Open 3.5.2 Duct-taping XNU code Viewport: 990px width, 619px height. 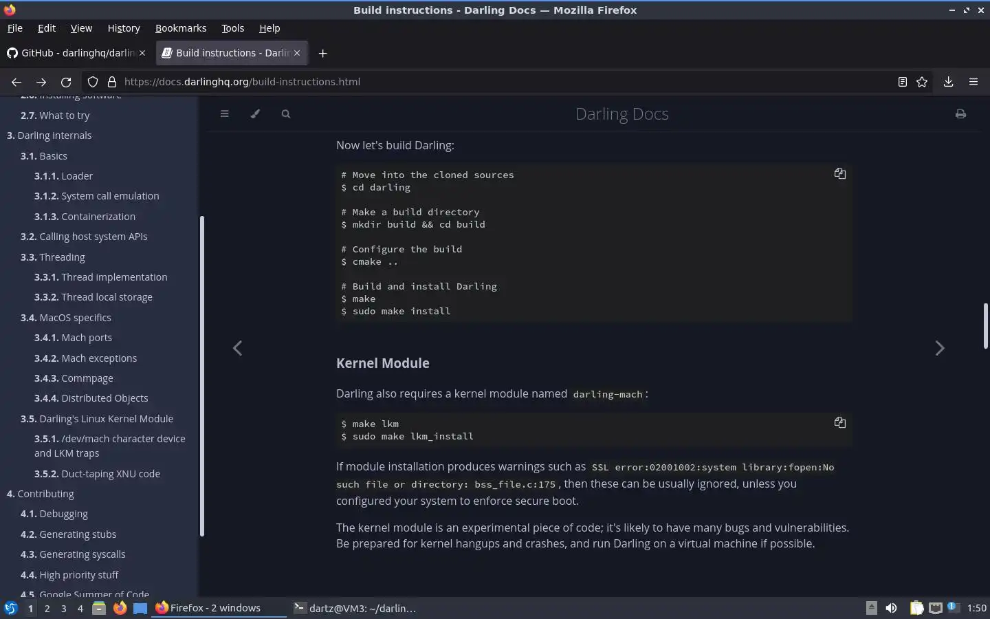click(97, 474)
